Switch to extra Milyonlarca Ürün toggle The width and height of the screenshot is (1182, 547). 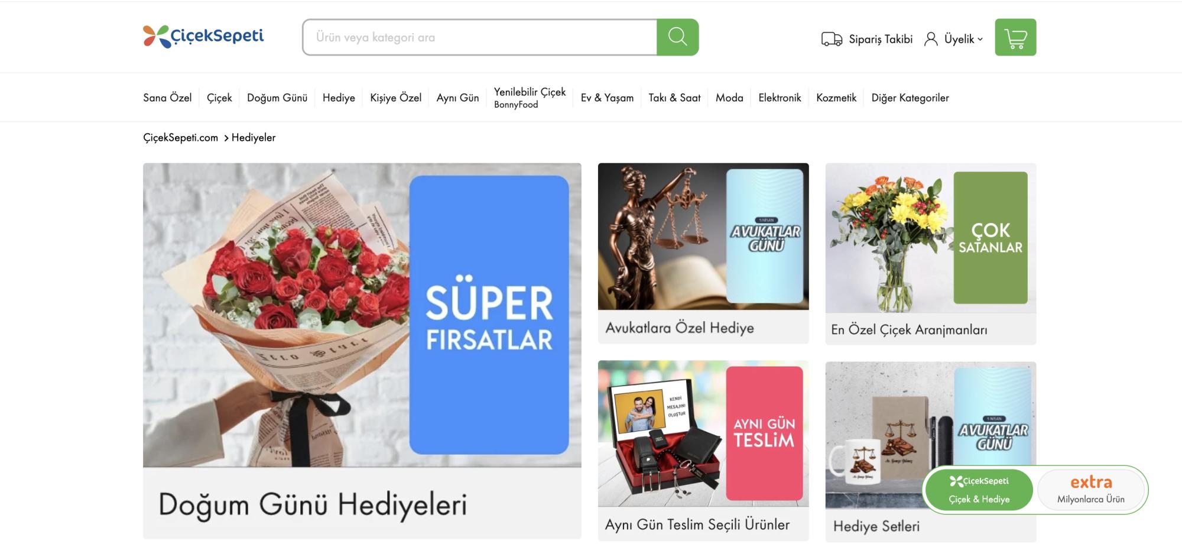click(1091, 490)
